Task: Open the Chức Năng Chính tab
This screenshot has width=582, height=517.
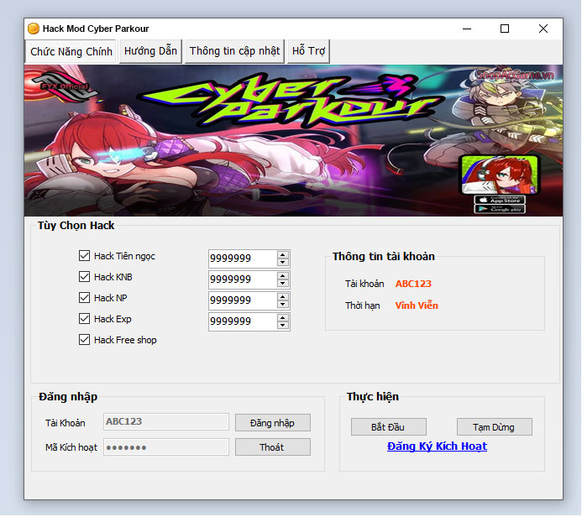Action: pos(71,51)
